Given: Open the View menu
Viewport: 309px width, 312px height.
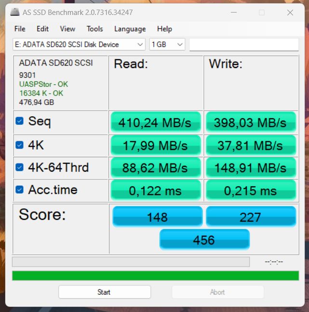Looking at the screenshot, I should (x=67, y=29).
